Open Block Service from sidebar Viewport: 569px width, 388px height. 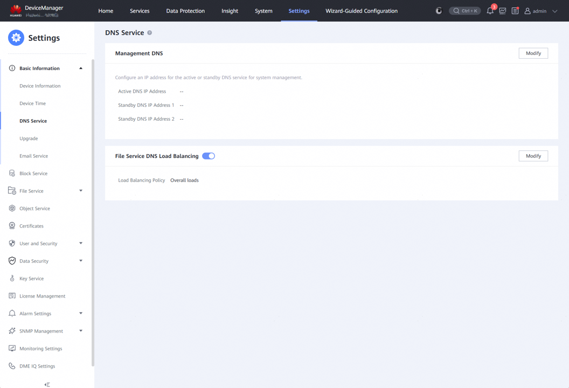33,174
